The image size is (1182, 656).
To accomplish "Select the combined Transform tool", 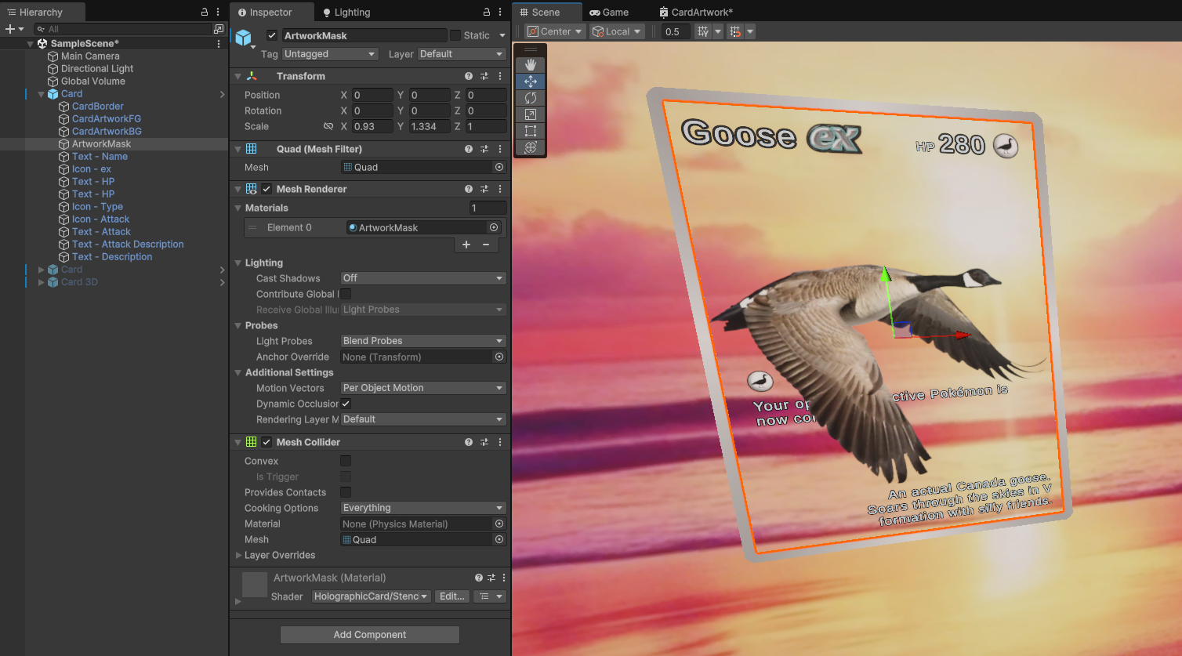I will (530, 147).
